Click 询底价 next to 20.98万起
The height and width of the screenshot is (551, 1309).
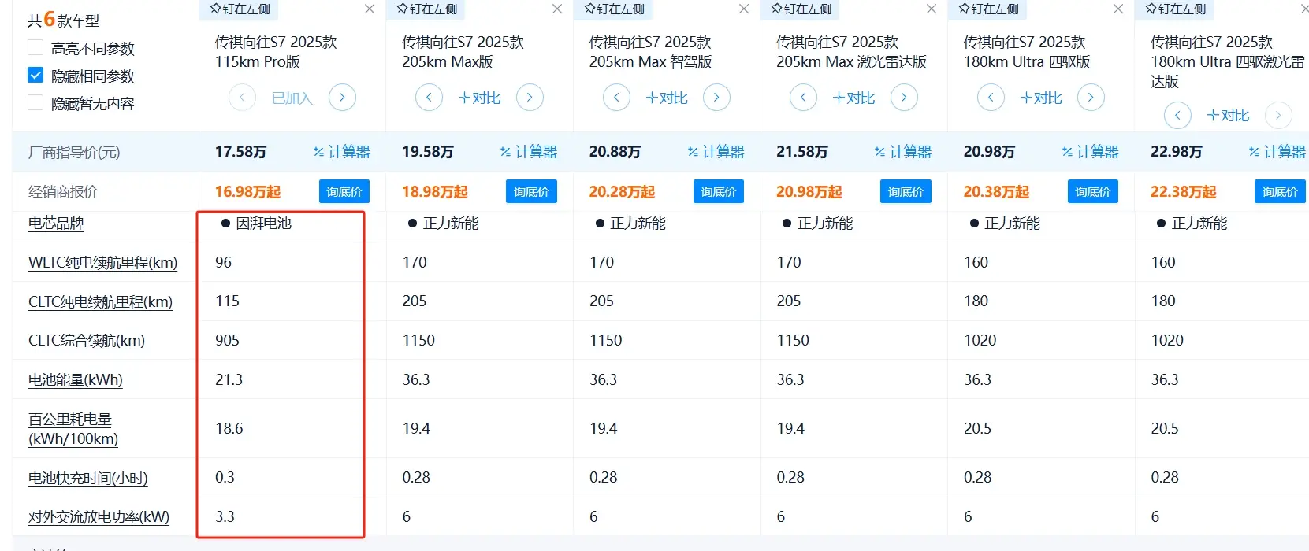906,191
